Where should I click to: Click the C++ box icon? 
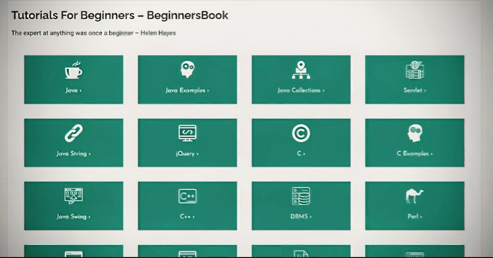point(187,197)
